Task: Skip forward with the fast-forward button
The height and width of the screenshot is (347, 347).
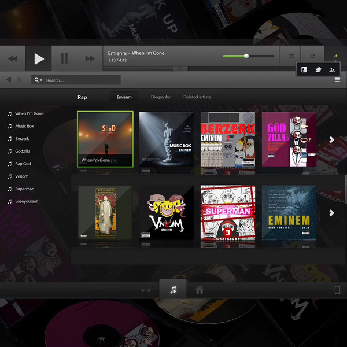Action: [x=90, y=58]
